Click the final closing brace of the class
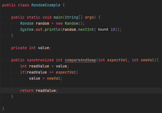162x113 pixels. tap(3, 109)
